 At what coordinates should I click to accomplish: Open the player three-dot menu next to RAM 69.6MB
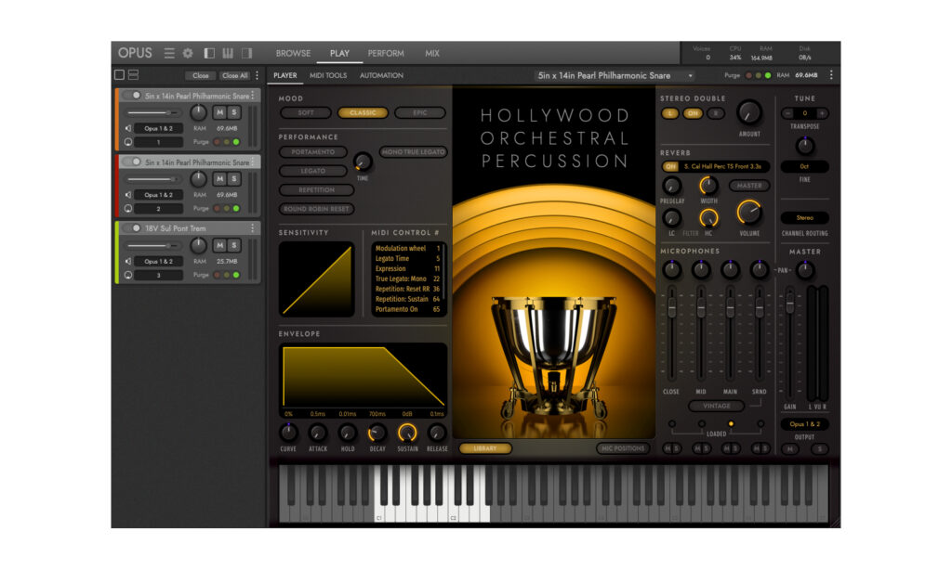click(831, 75)
